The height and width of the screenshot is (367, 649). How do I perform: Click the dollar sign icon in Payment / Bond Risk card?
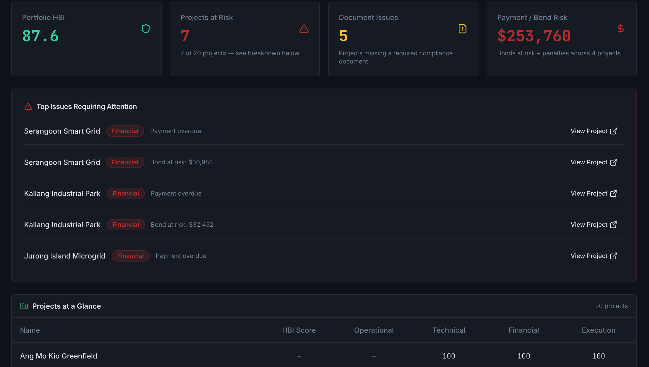(621, 29)
